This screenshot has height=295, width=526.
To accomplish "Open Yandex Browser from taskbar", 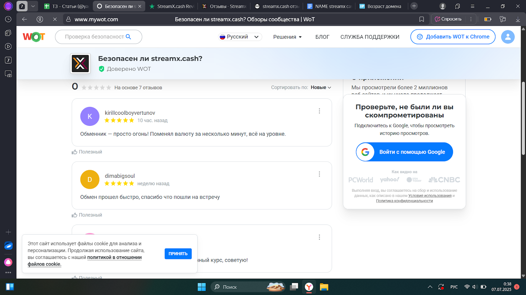I will click(309, 287).
